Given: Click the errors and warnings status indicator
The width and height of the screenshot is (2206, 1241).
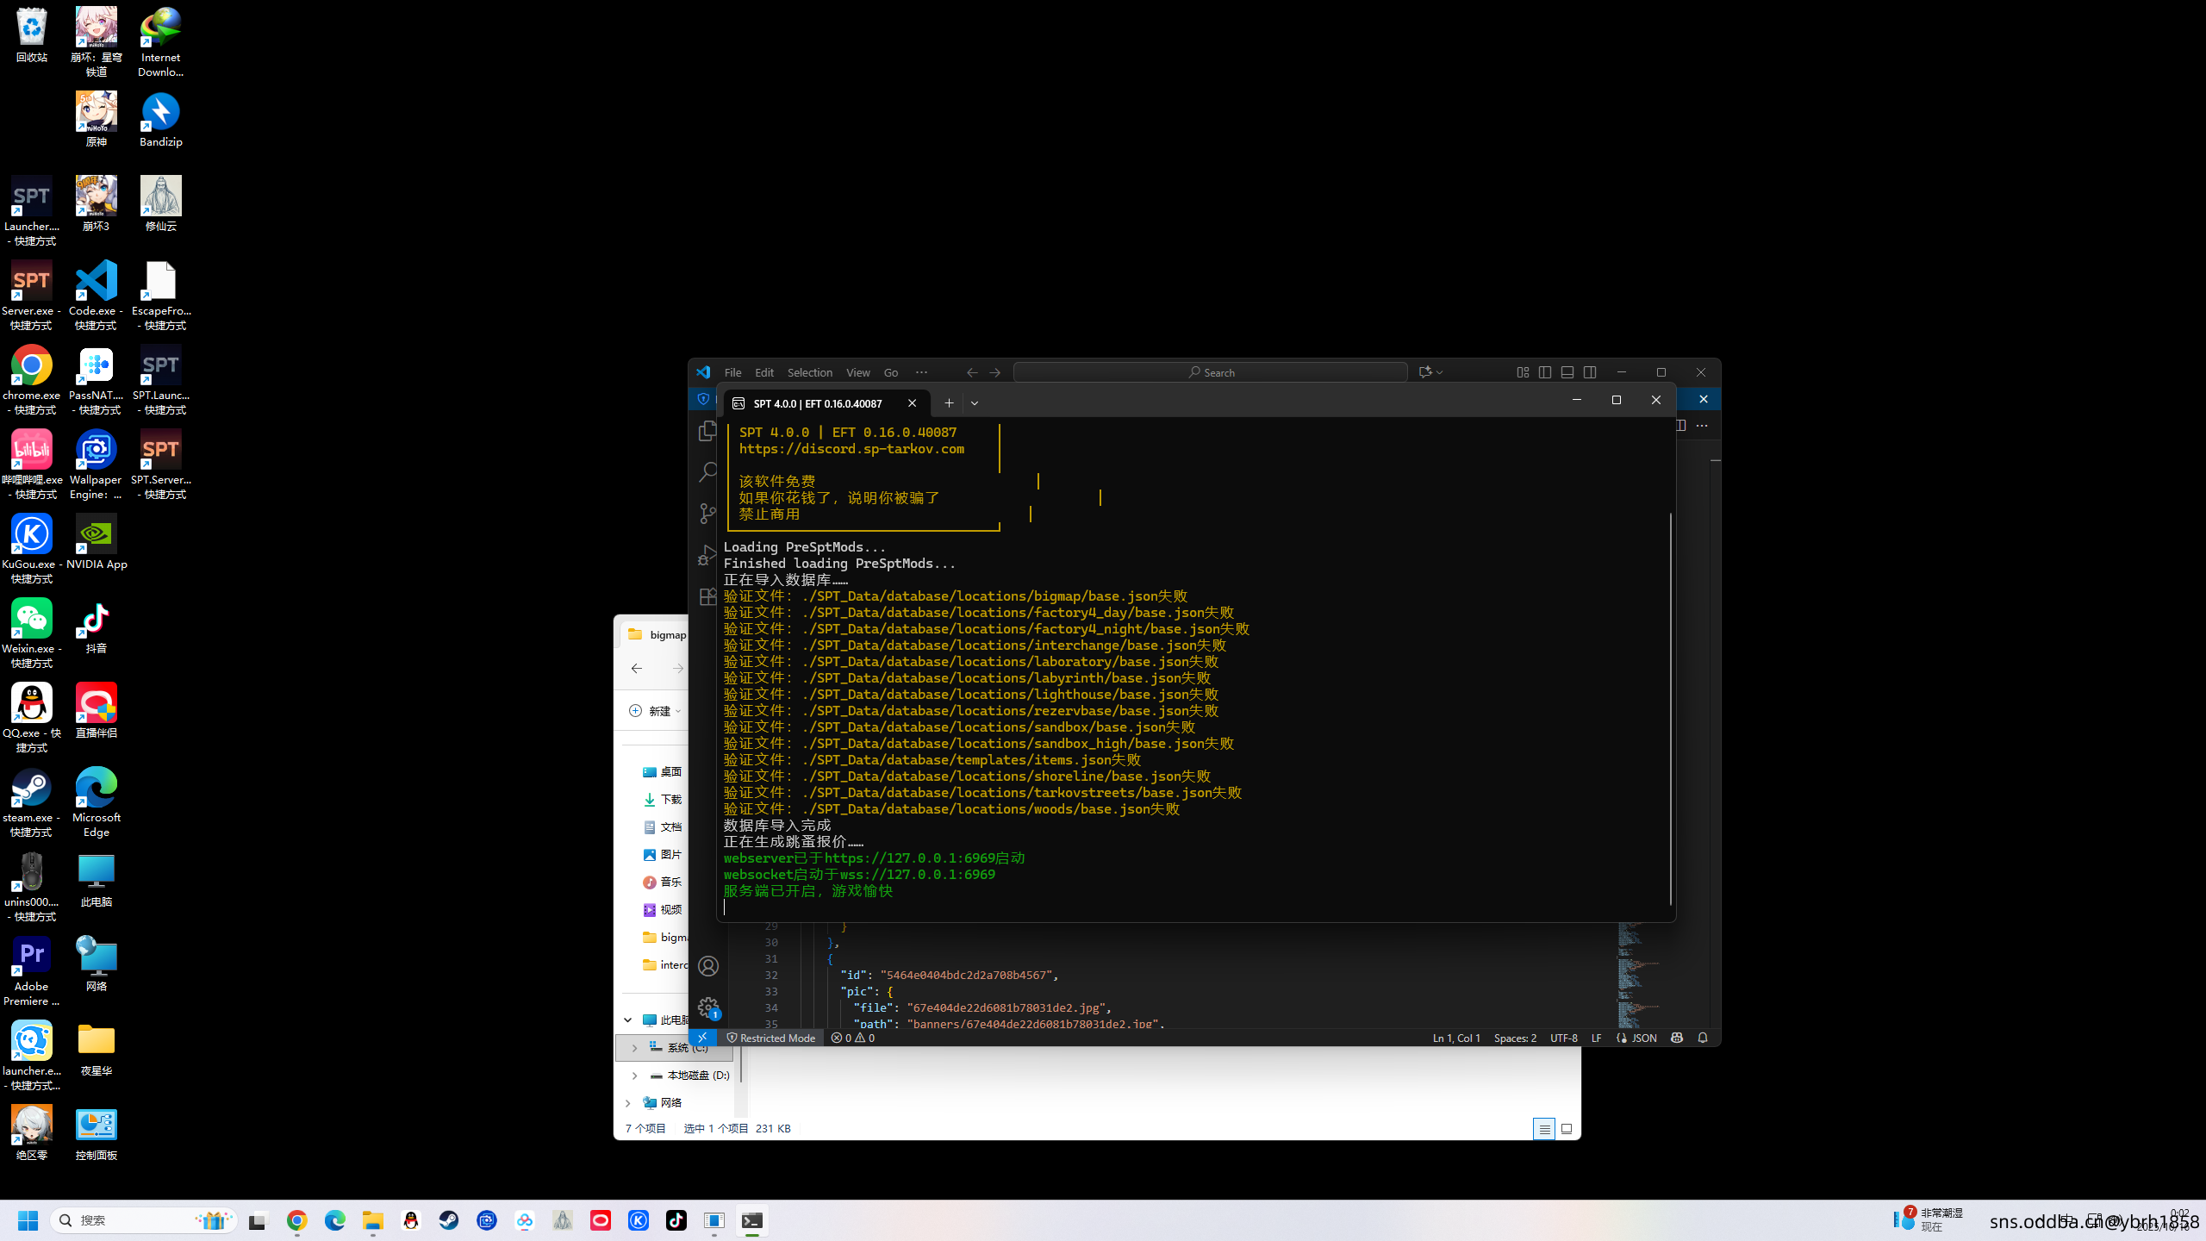Looking at the screenshot, I should (x=853, y=1038).
